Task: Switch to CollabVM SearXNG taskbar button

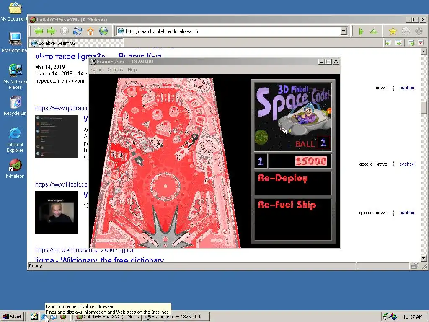Action: 108,317
